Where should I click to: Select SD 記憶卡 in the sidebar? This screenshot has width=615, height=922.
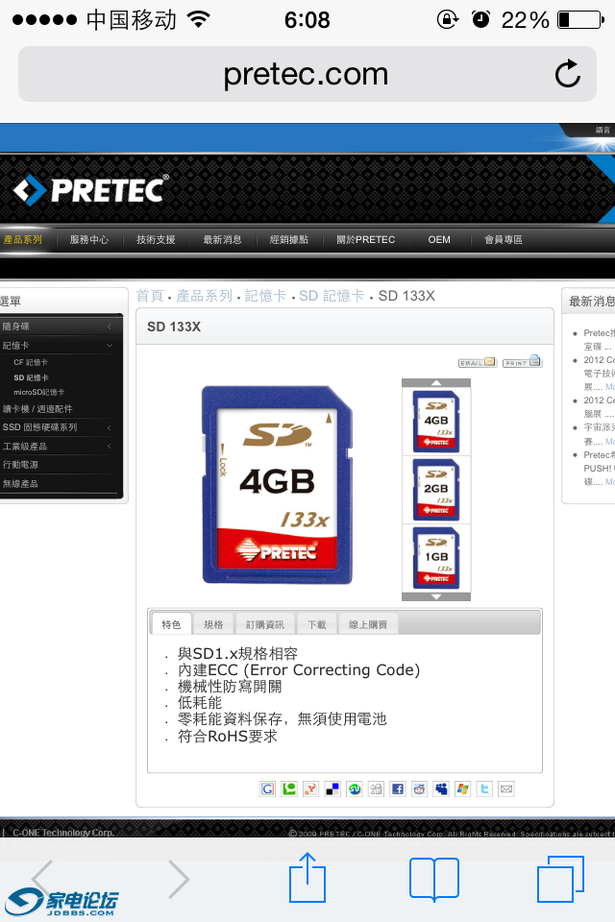[31, 377]
